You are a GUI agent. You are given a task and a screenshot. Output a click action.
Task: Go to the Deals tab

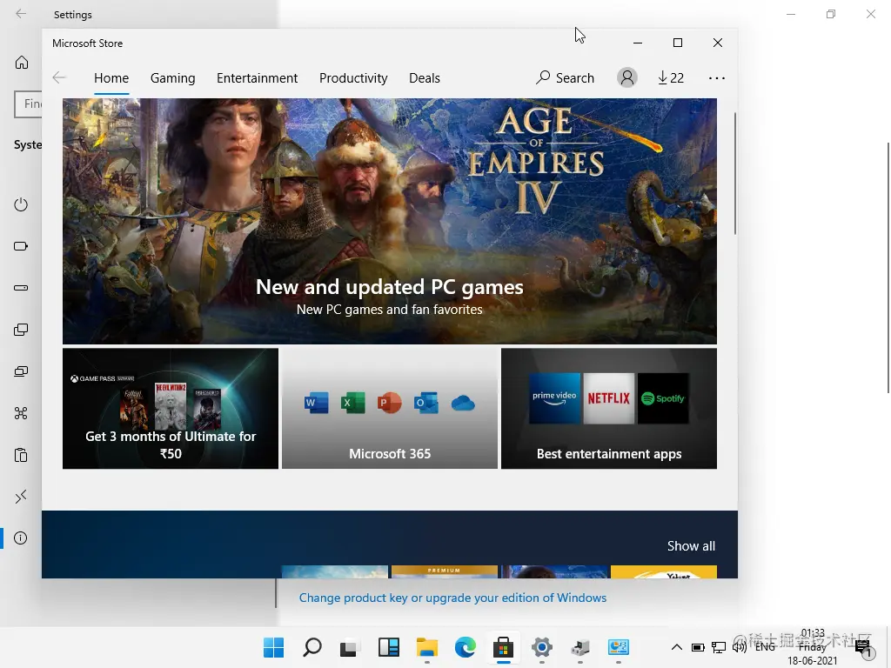click(425, 77)
